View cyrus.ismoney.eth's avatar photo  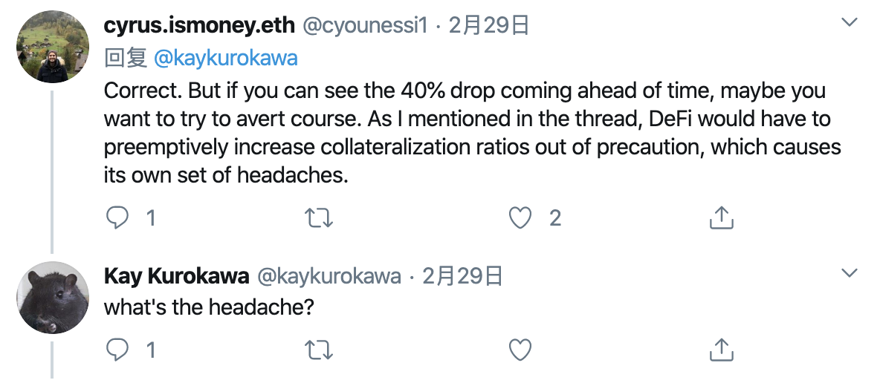(53, 47)
